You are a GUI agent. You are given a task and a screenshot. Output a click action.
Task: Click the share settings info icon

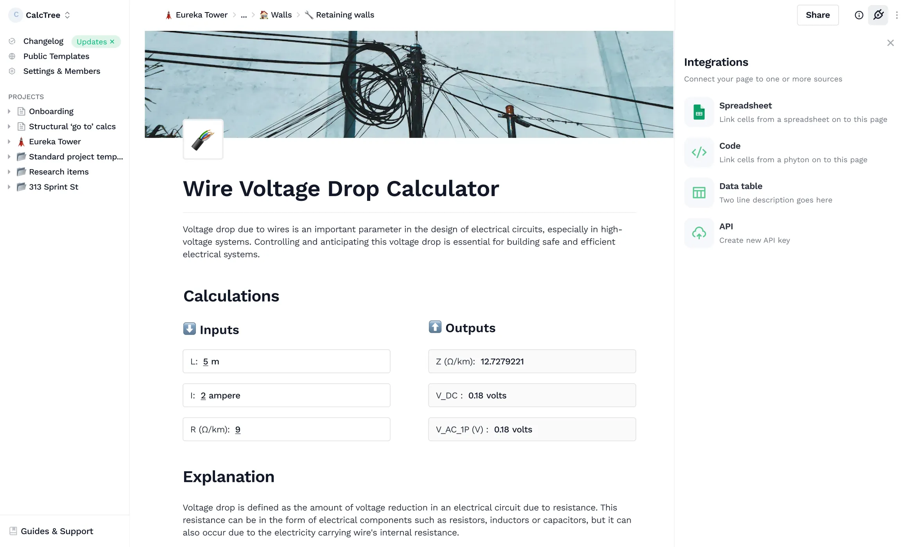click(859, 15)
